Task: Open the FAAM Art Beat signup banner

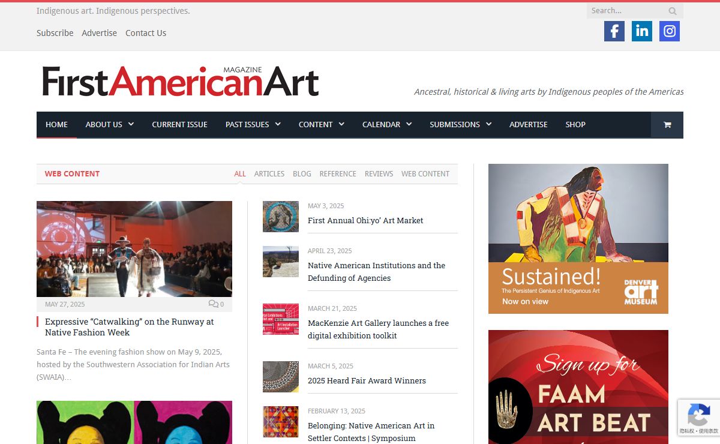Action: click(x=578, y=387)
